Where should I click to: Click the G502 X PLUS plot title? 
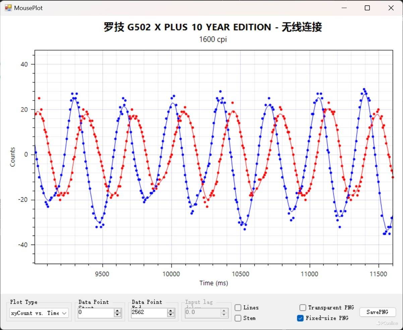213,27
